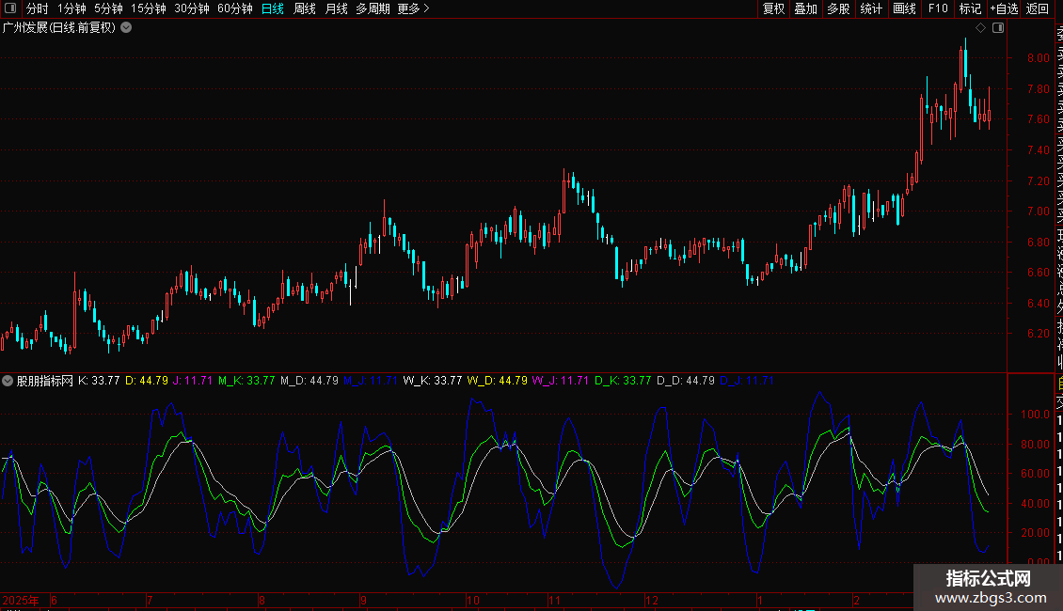Add stock via +自选 button
The width and height of the screenshot is (1063, 611).
(x=1004, y=8)
